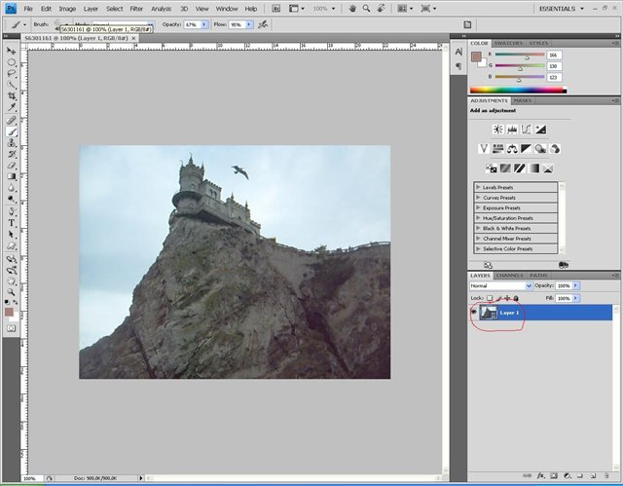Switch foreground and background colors
Screen dimensions: 623x486
[16, 302]
